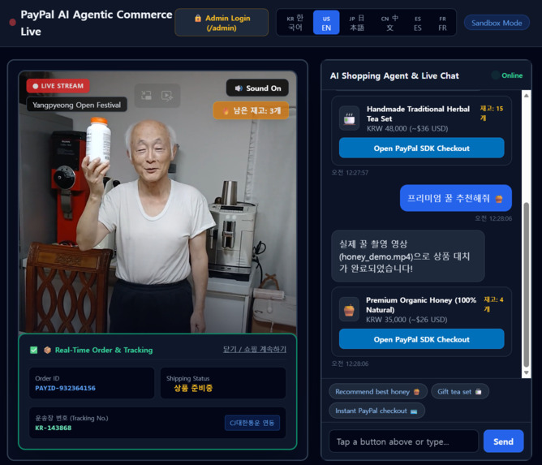Focus the chat message input field
Image resolution: width=542 pixels, height=465 pixels.
click(x=403, y=441)
